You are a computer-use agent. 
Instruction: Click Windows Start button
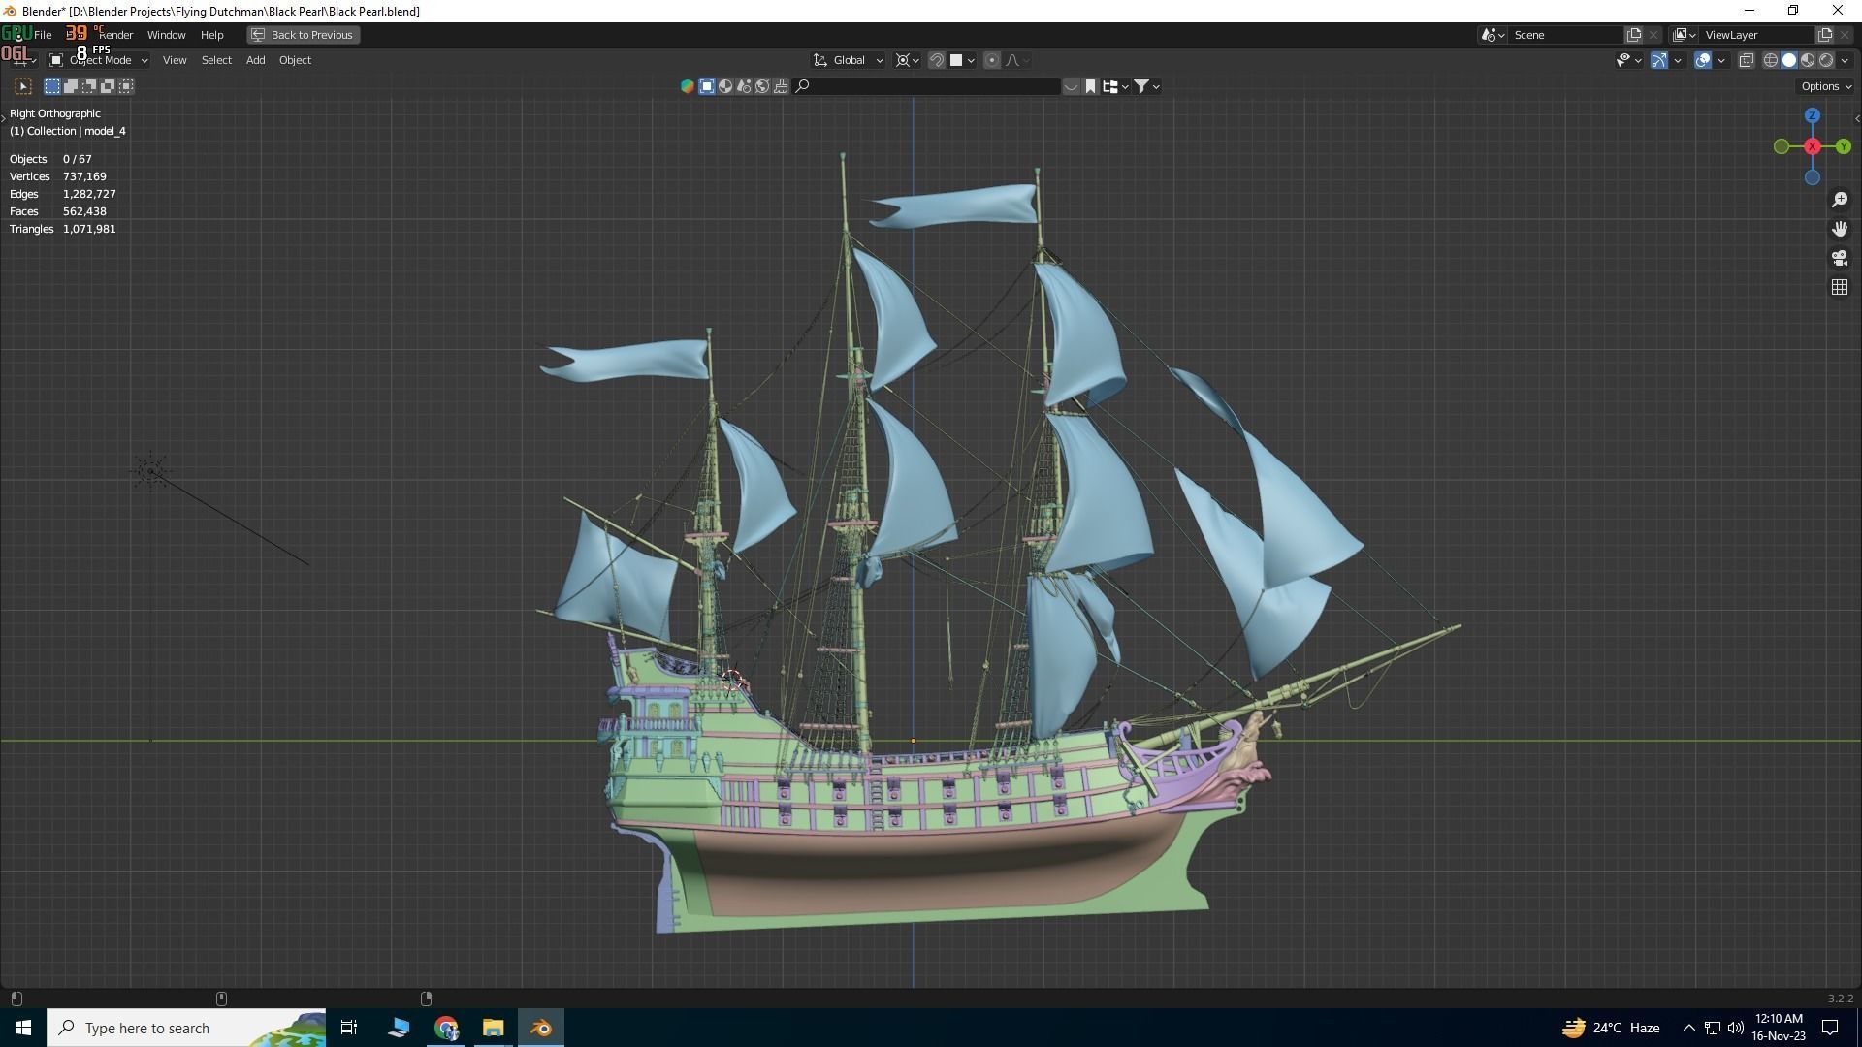pos(23,1028)
